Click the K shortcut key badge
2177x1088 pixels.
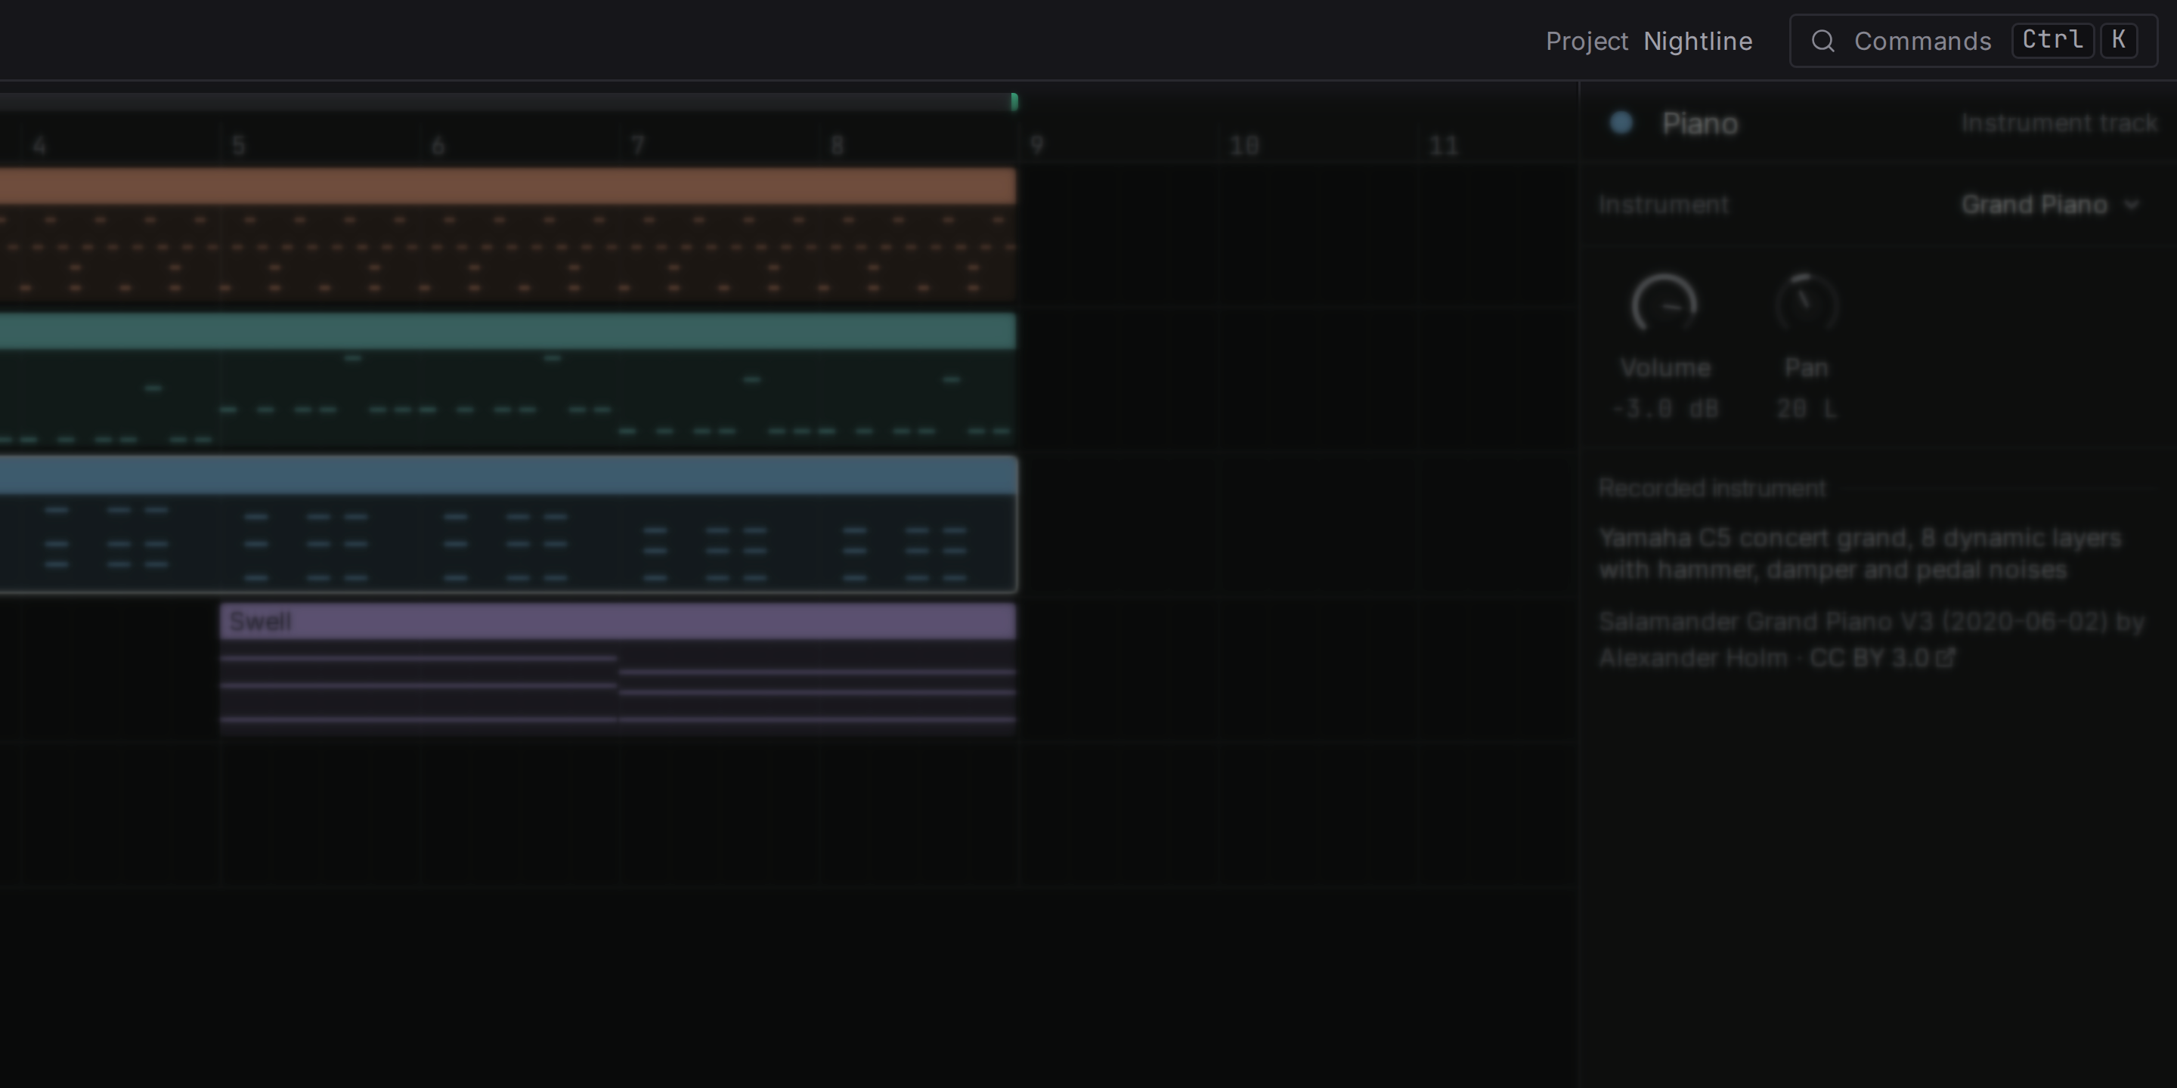pyautogui.click(x=2118, y=40)
